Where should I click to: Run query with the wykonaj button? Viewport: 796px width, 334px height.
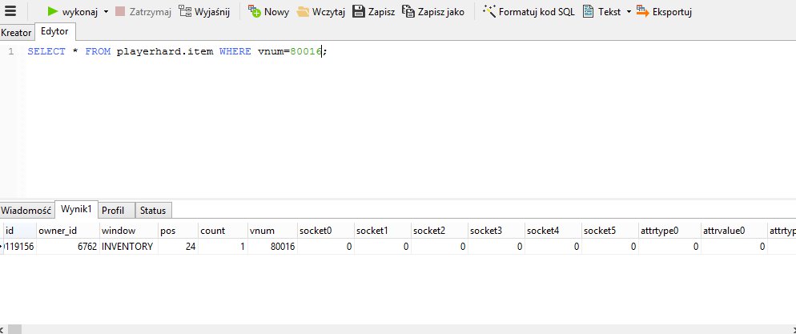(73, 12)
